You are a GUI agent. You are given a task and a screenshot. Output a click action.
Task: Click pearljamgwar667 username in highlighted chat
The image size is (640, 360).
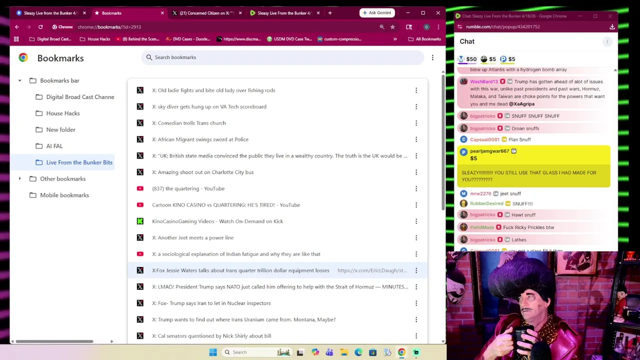click(x=489, y=151)
